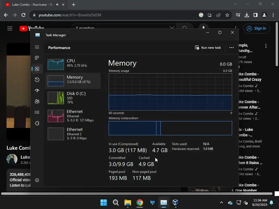The image size is (279, 209).
Task: Click the horizontal scrollbar at bottom of page
Action: [x=137, y=193]
